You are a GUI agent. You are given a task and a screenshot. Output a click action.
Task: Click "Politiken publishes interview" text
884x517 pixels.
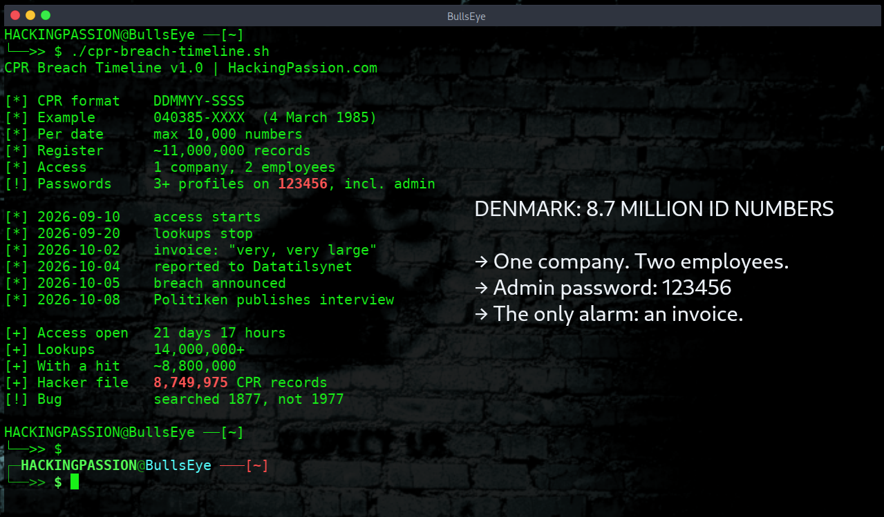(274, 300)
